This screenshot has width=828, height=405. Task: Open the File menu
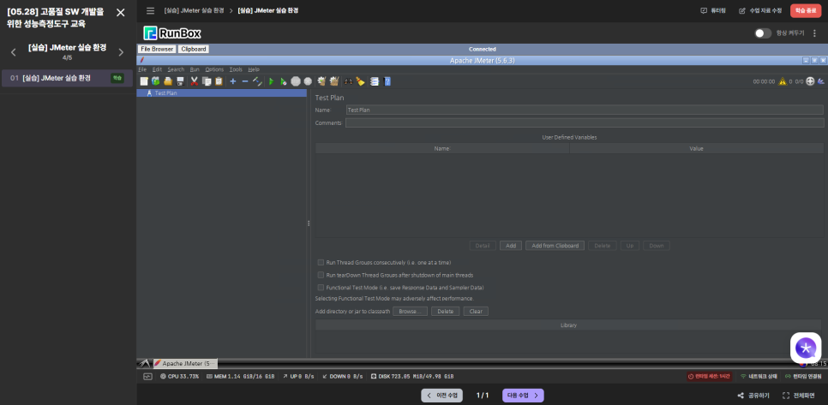pos(142,69)
